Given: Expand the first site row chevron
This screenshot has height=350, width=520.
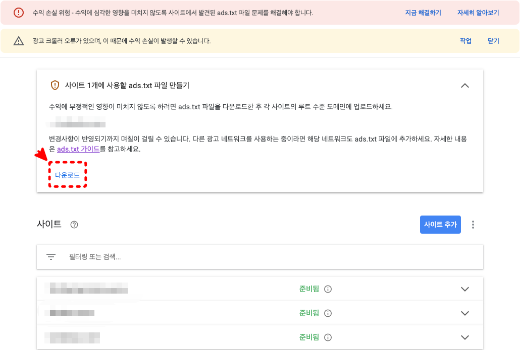Looking at the screenshot, I should (x=465, y=289).
